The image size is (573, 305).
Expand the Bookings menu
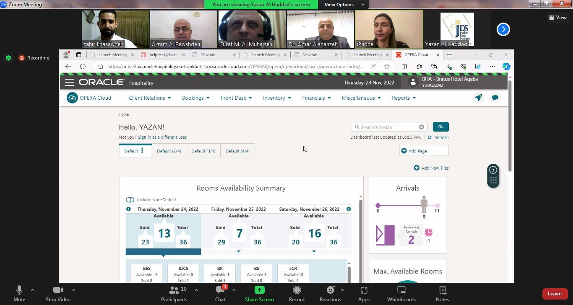tap(195, 98)
